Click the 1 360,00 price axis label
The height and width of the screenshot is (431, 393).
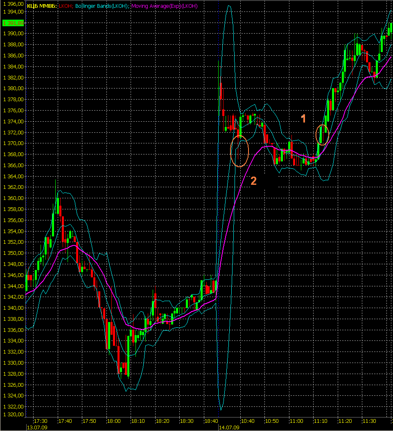[12, 198]
